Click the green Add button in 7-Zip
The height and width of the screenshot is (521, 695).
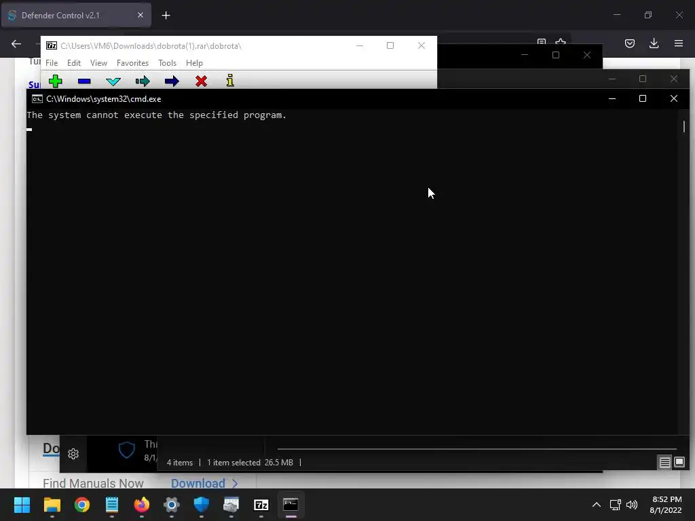click(x=56, y=81)
